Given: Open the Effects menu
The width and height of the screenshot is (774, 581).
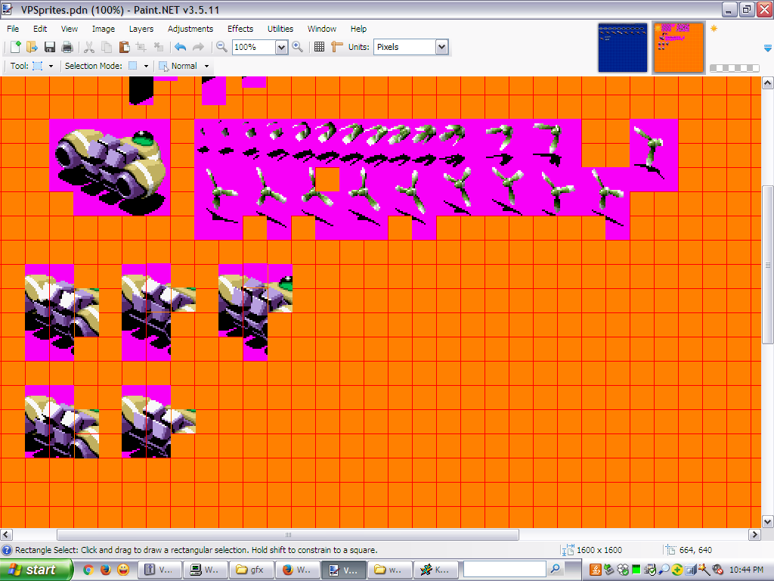Looking at the screenshot, I should click(x=240, y=29).
